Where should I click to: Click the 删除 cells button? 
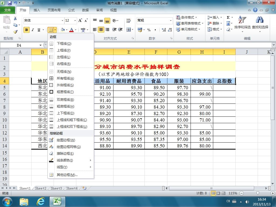pos(215,23)
